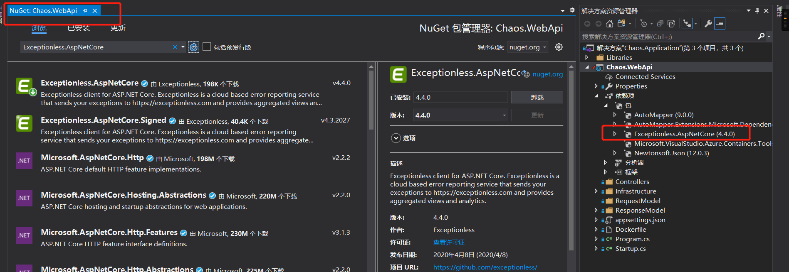The height and width of the screenshot is (272, 789).
Task: Click Home icon in Solution Explorer toolbar
Action: 610,24
